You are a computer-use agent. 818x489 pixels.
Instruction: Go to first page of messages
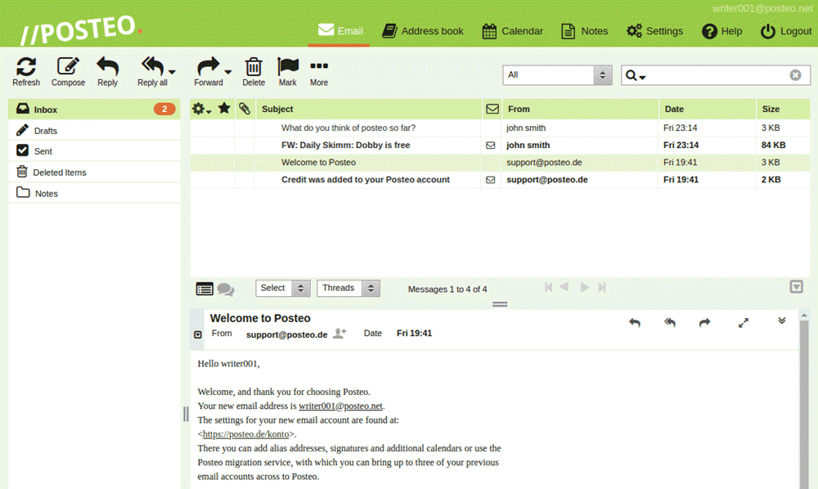(x=548, y=287)
